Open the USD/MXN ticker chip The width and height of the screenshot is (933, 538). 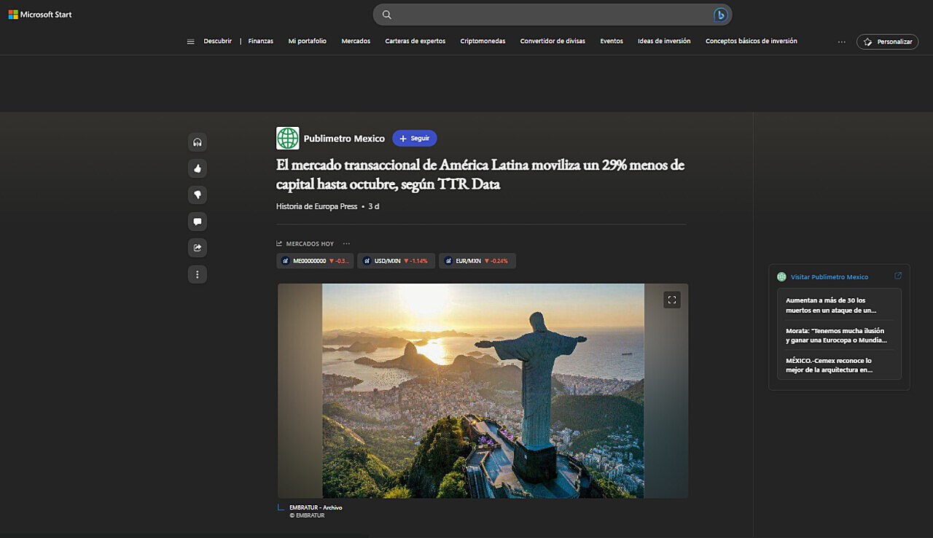point(397,261)
